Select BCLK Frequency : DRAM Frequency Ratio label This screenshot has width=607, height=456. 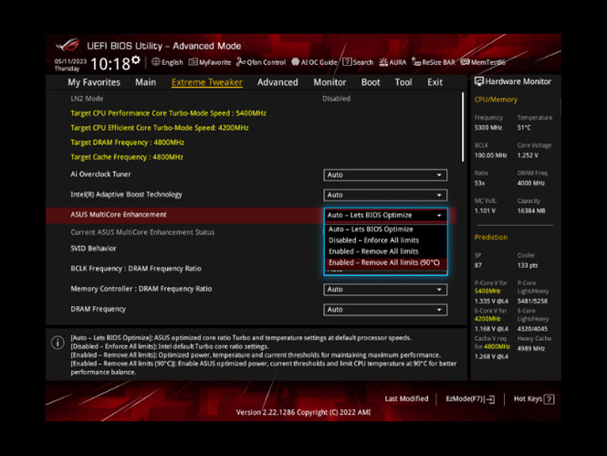coord(136,269)
